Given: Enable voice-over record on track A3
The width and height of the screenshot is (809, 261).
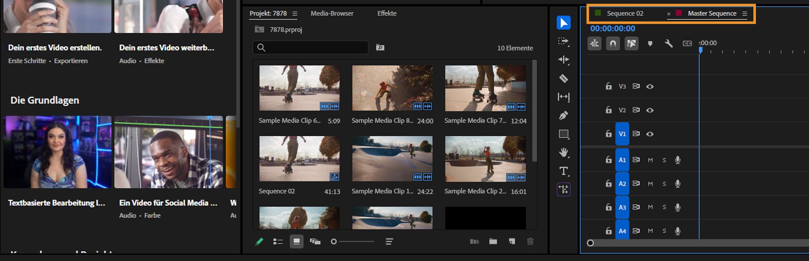Looking at the screenshot, I should pos(678,207).
